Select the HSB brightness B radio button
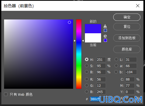This screenshot has width=145, height=106. click(x=87, y=72)
